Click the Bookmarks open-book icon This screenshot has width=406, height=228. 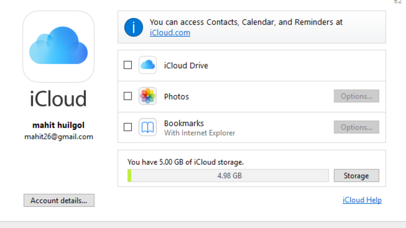148,127
